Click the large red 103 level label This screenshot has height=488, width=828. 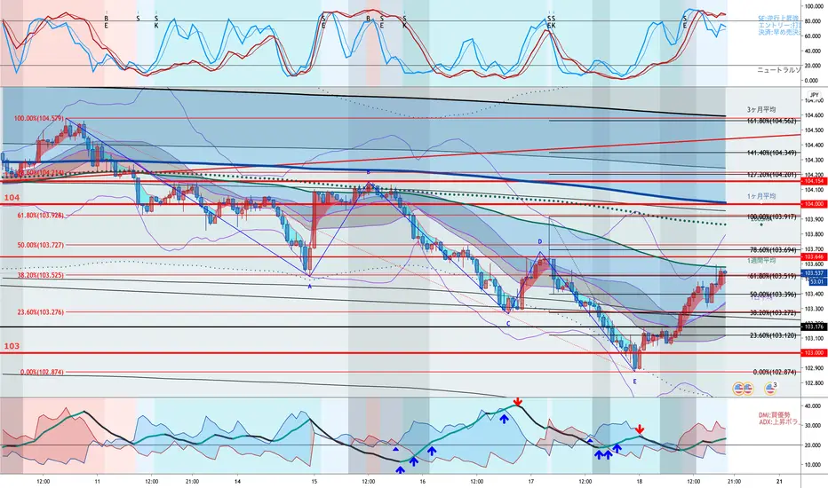(x=12, y=346)
